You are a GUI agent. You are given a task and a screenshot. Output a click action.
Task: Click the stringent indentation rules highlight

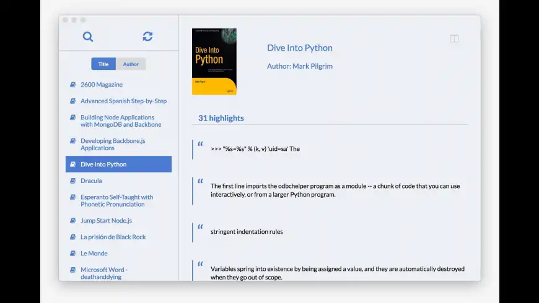click(247, 232)
